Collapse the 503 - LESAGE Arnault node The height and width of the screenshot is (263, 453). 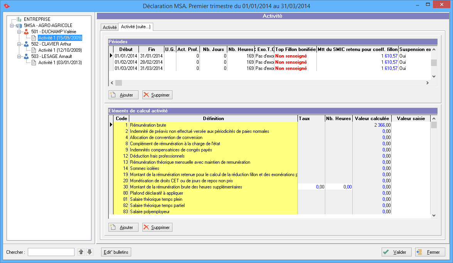(19, 56)
